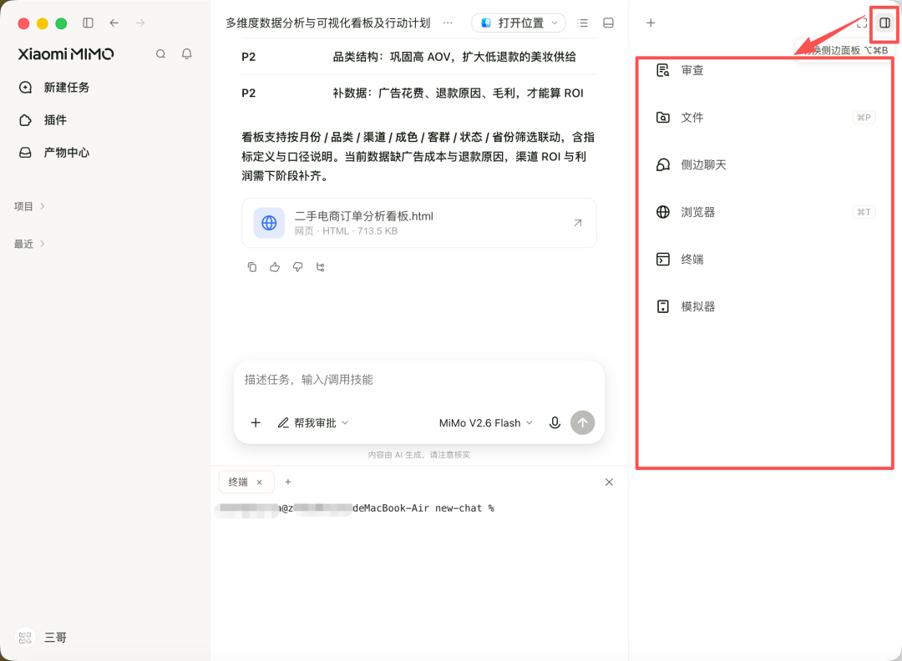
Task: Click the branch conversation icon
Action: (321, 267)
